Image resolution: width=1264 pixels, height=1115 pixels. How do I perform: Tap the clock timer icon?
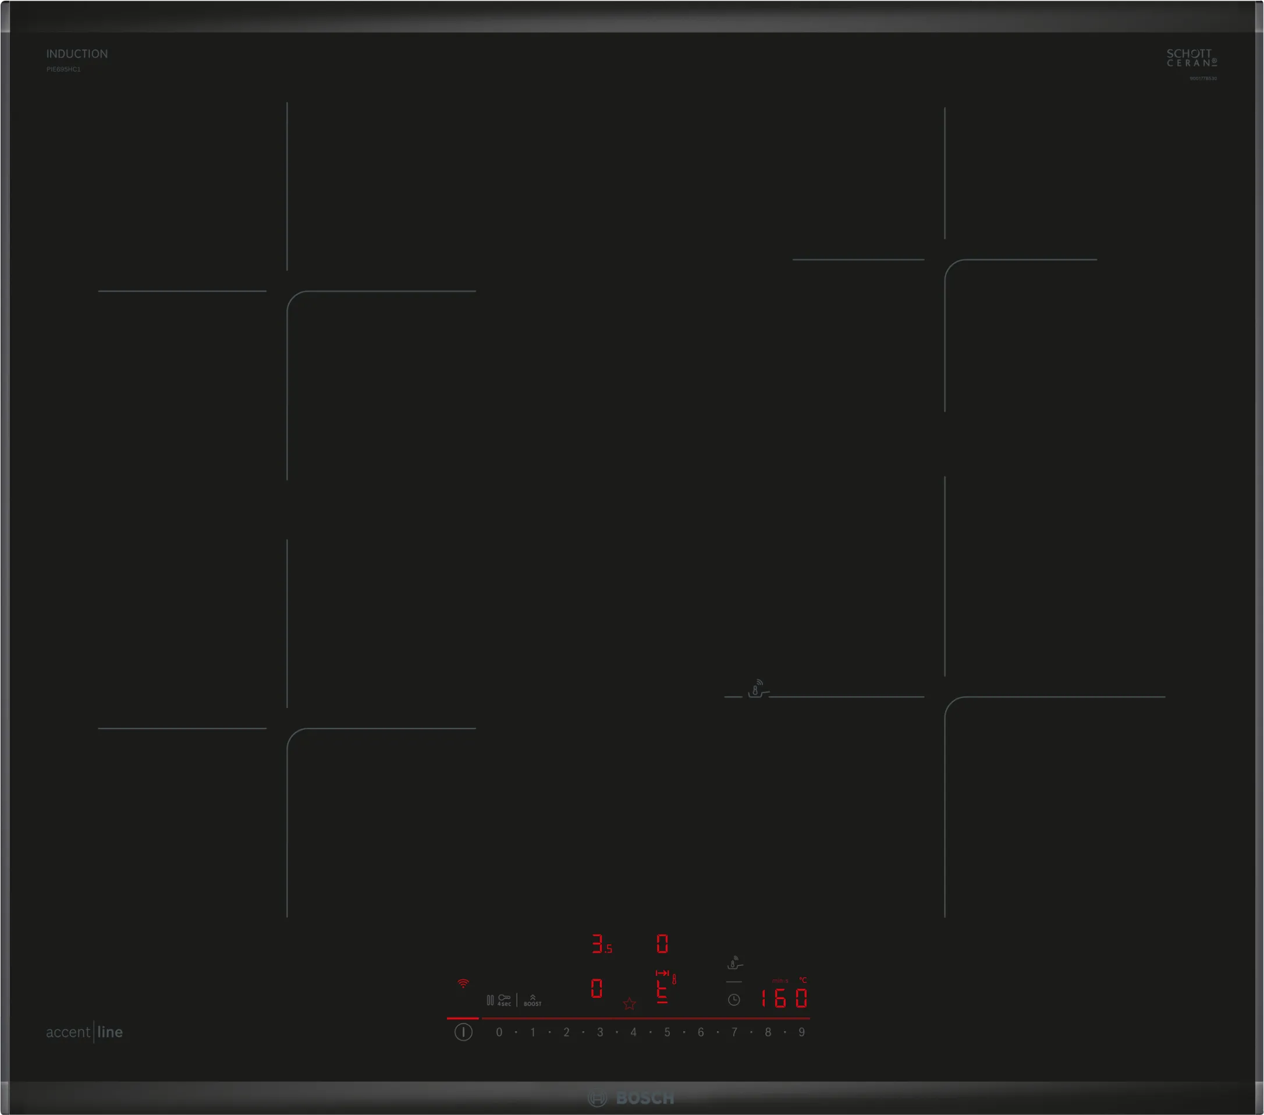click(733, 999)
